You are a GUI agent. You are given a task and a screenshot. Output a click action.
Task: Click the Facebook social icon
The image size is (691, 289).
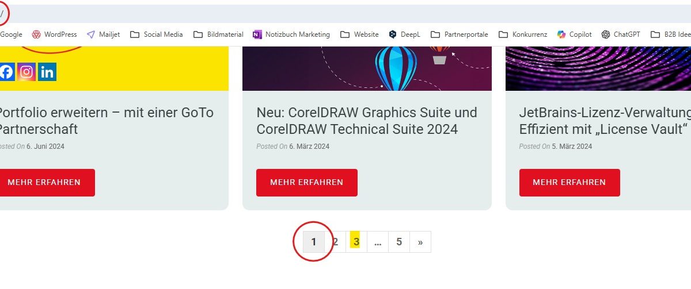click(6, 72)
